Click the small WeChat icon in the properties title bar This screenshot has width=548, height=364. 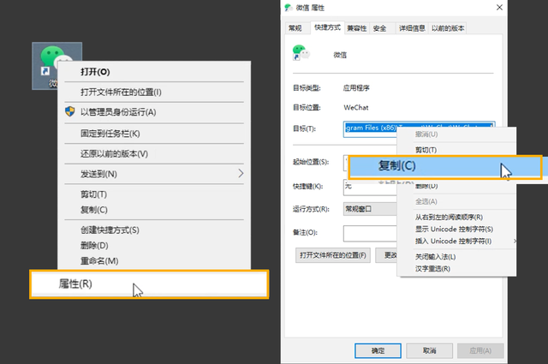(289, 8)
